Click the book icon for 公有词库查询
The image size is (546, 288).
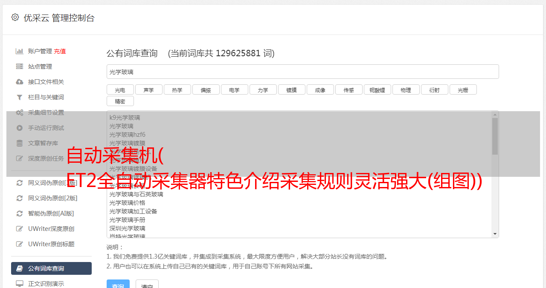[x=20, y=268]
